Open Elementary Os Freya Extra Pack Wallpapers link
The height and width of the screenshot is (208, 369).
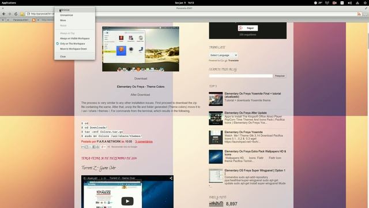pos(255,153)
